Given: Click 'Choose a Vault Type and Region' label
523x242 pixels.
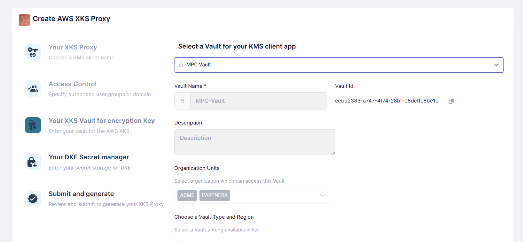Looking at the screenshot, I should (214, 217).
